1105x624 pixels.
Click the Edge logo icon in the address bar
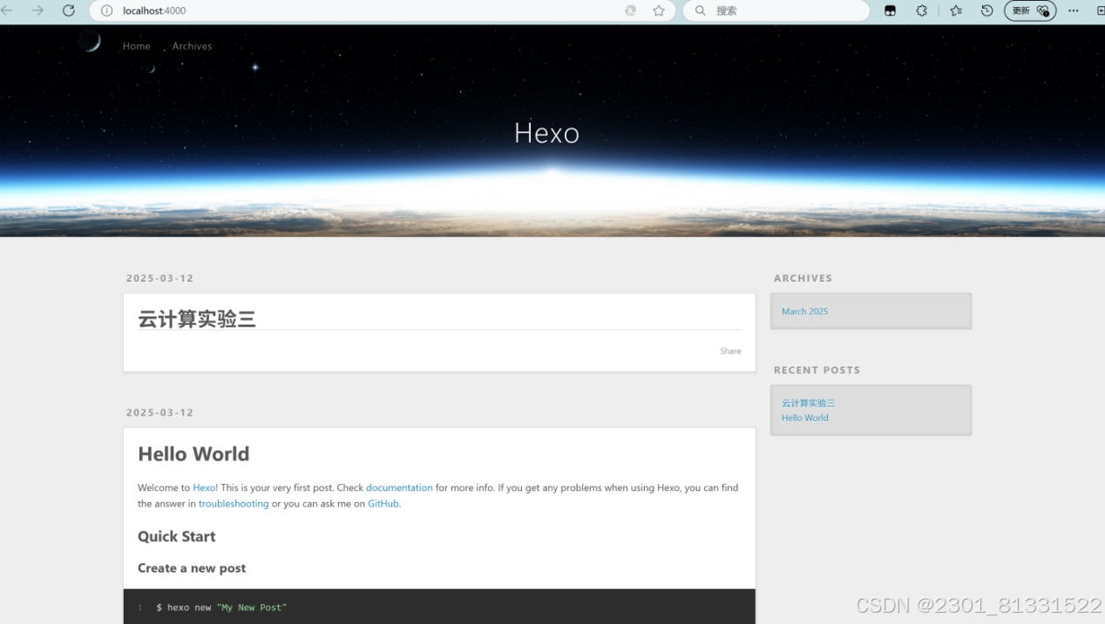pyautogui.click(x=630, y=10)
